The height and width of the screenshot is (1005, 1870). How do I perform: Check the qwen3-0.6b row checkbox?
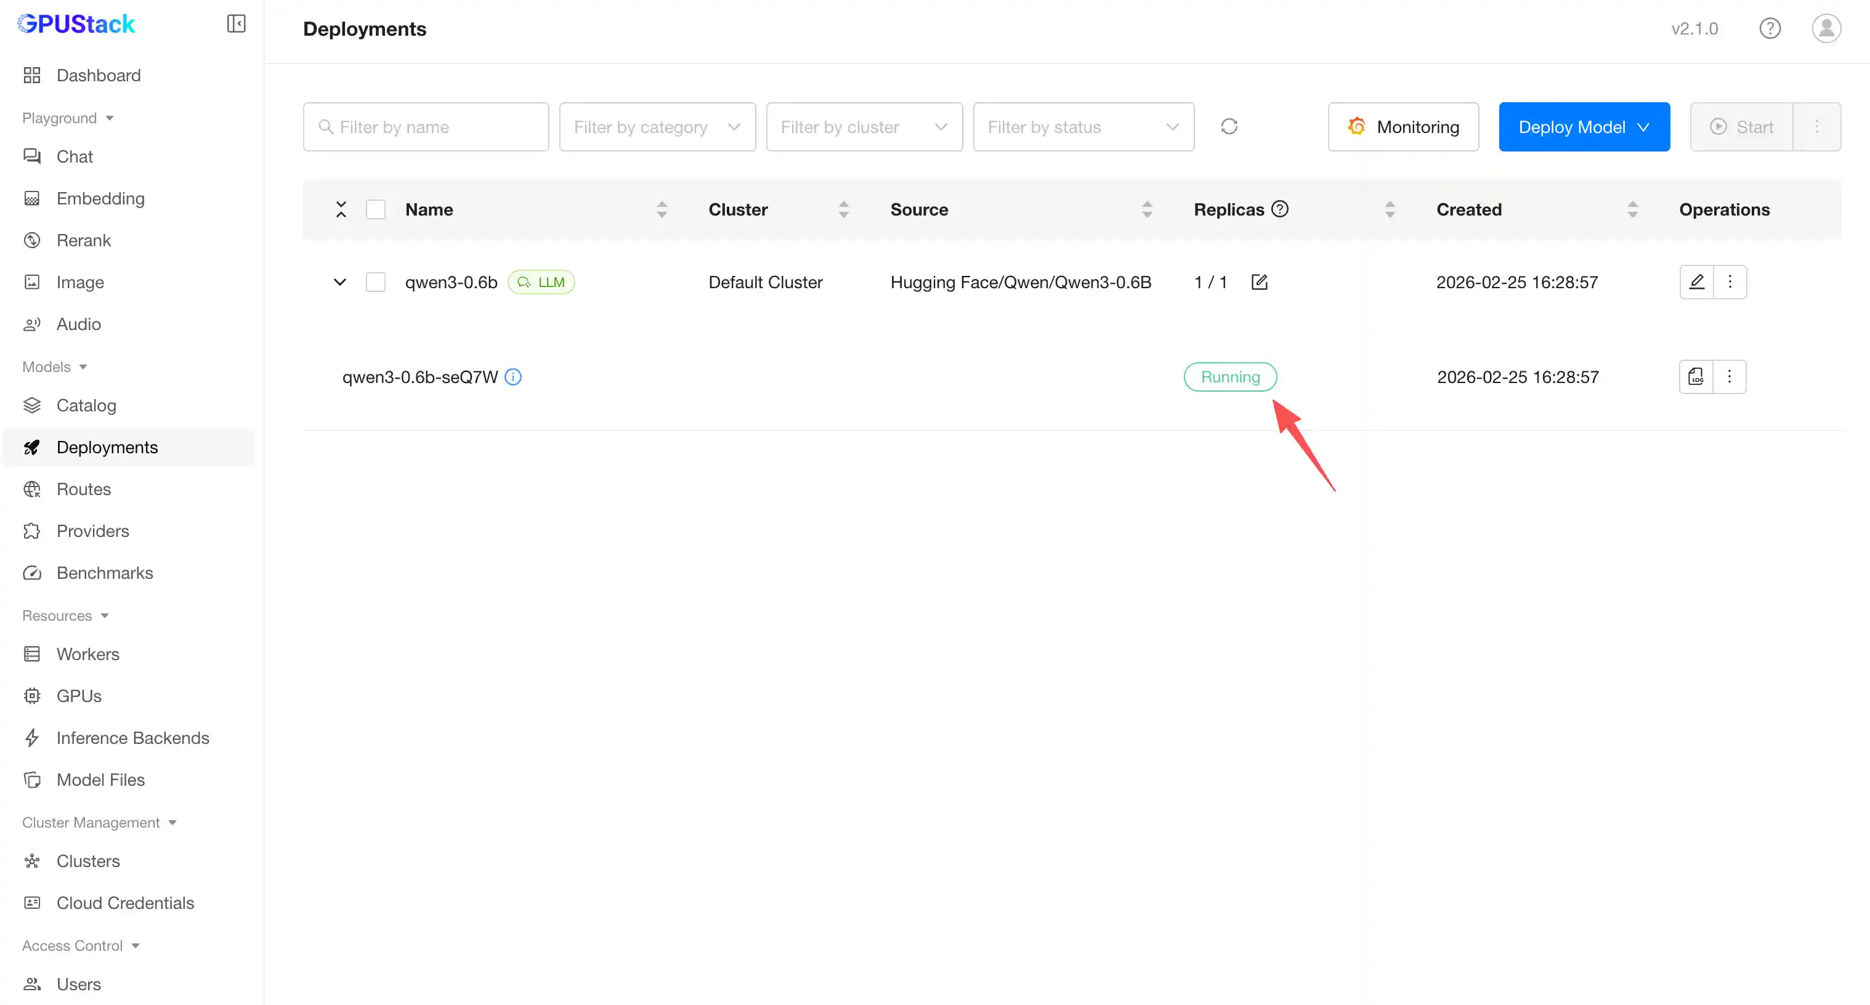point(375,282)
